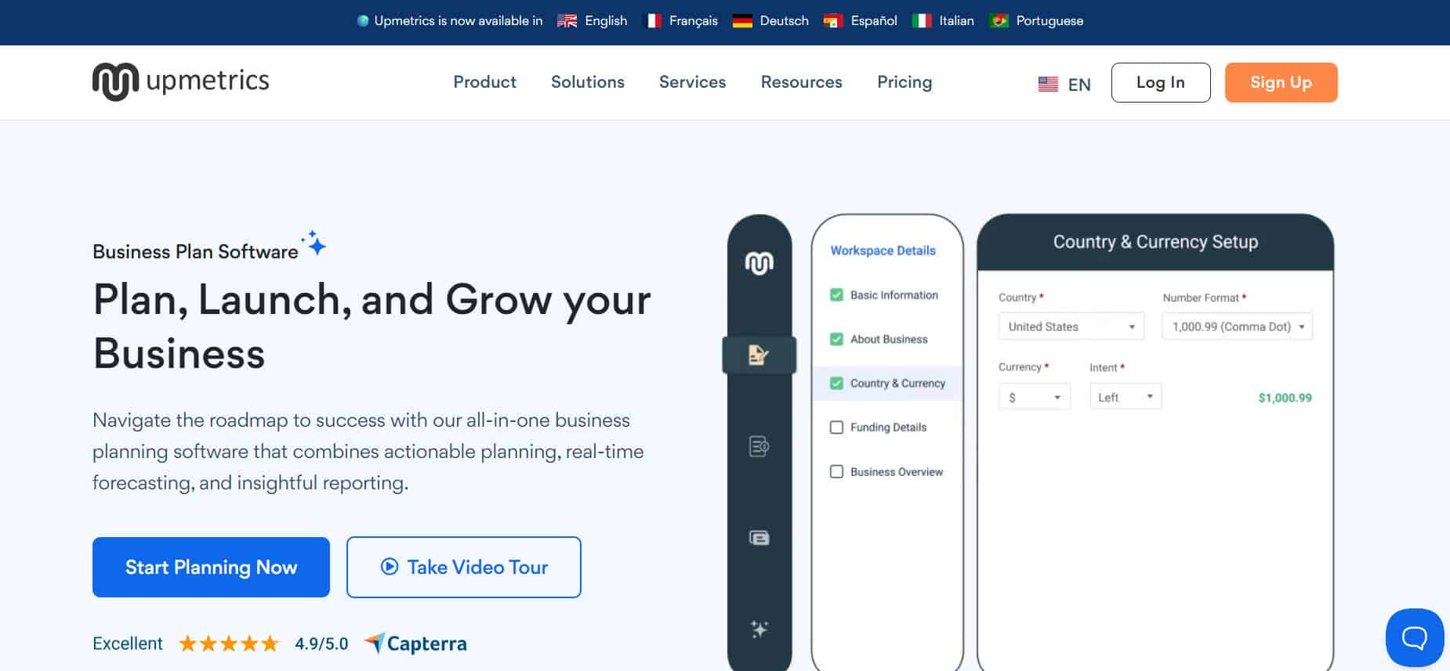This screenshot has width=1450, height=671.
Task: Open the Currency dropdown showing $
Action: 1034,397
